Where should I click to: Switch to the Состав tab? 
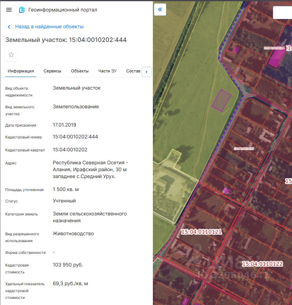tap(133, 71)
